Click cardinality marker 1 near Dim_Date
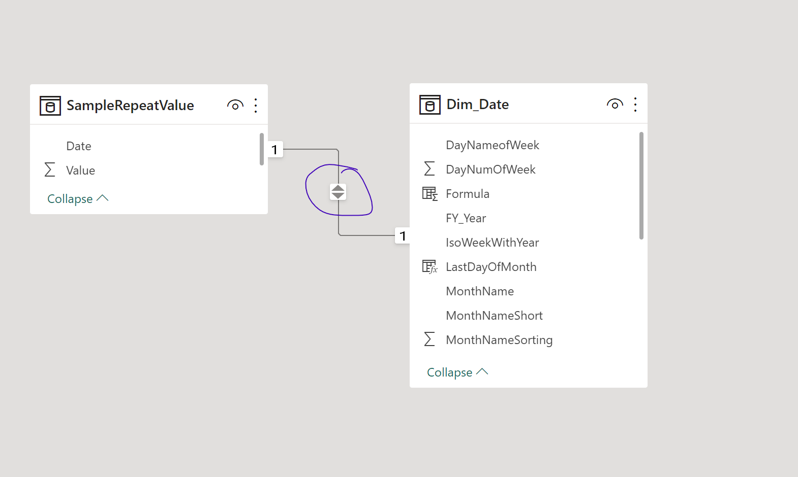This screenshot has height=477, width=798. coord(403,235)
